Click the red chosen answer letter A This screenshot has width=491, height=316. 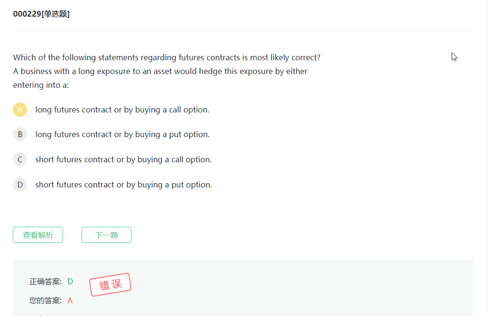click(x=70, y=300)
